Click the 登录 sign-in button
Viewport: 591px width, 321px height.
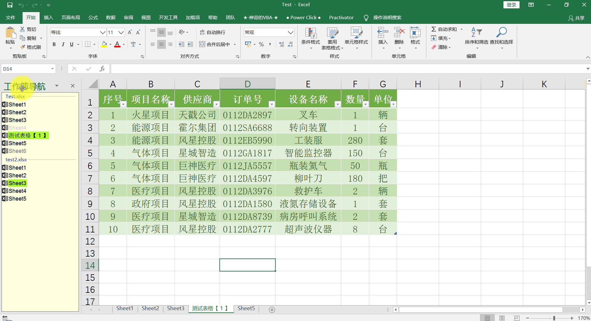[511, 5]
